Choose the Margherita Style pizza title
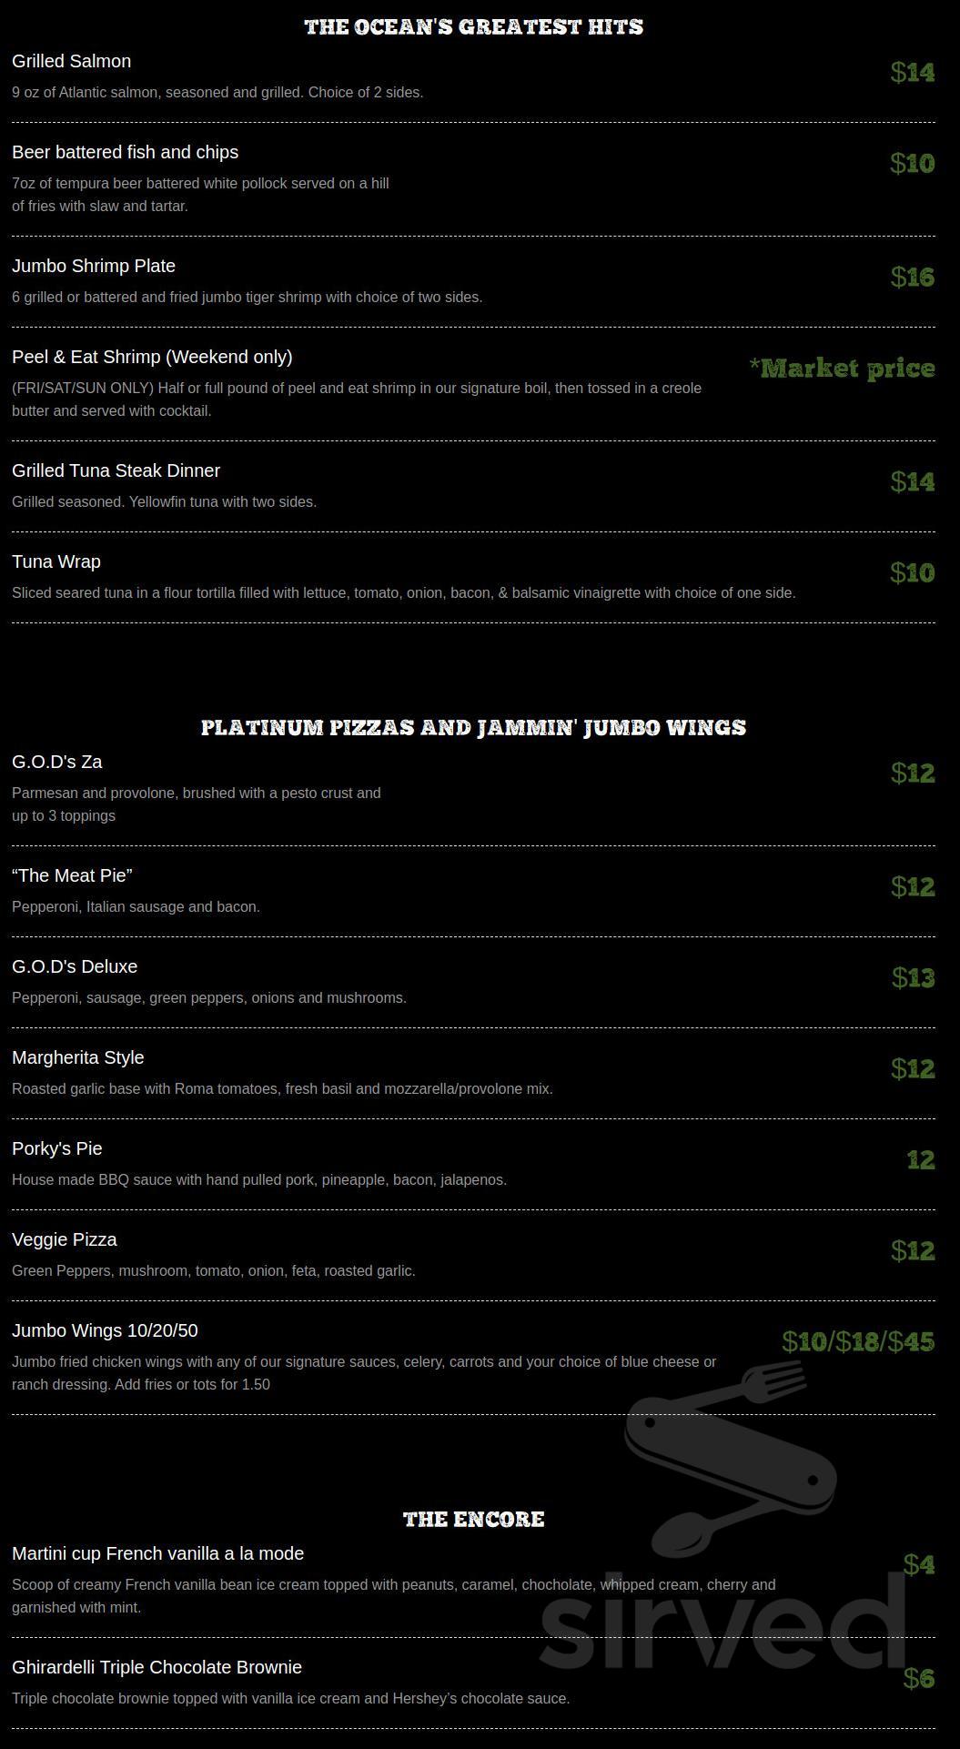 tap(78, 1057)
